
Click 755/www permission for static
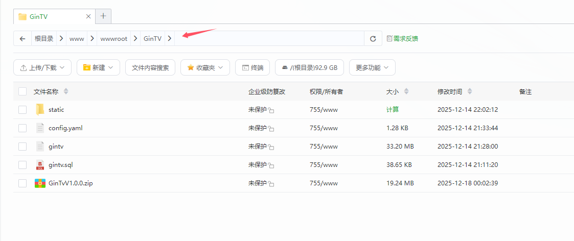click(x=324, y=110)
